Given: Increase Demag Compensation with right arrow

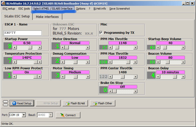Looking at the screenshot, I should pos(88,62).
